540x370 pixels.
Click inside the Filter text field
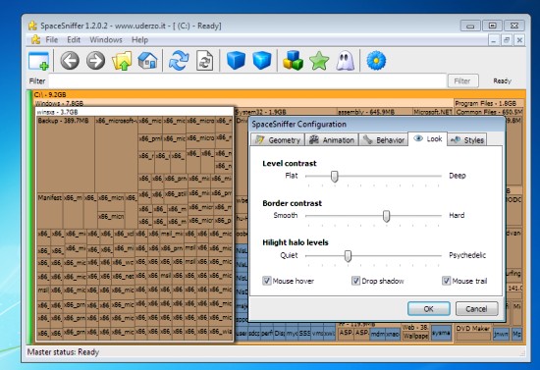pos(247,81)
